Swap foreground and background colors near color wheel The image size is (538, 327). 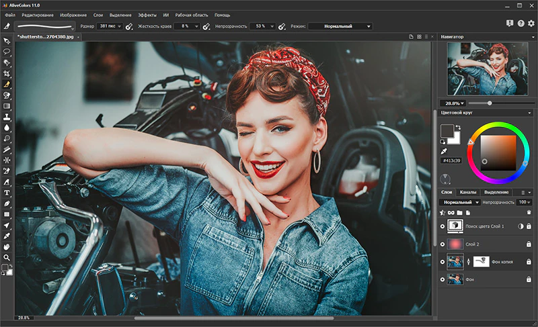(x=458, y=128)
